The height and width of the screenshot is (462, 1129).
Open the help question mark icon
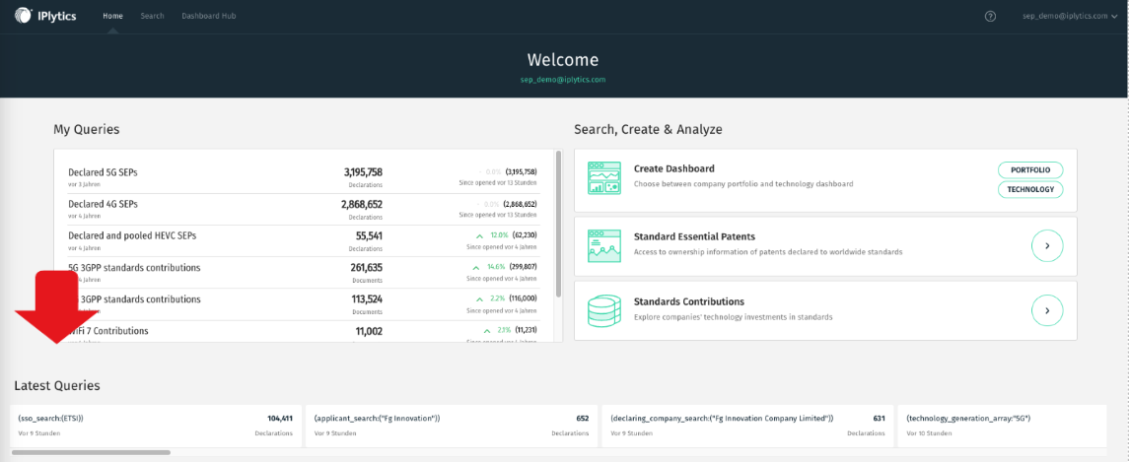click(990, 16)
